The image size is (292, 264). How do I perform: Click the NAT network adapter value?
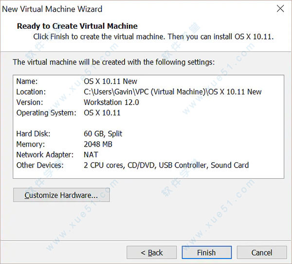[91, 154]
